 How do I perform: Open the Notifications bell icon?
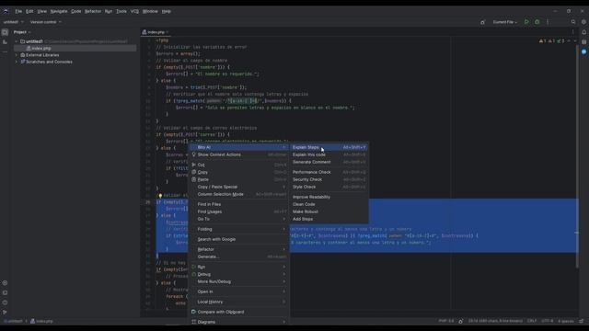(583, 32)
